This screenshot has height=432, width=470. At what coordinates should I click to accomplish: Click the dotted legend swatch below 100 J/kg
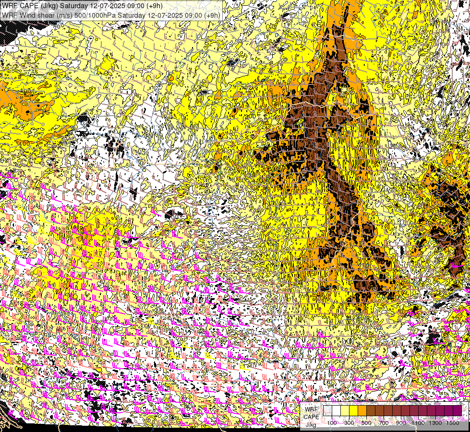click(327, 410)
